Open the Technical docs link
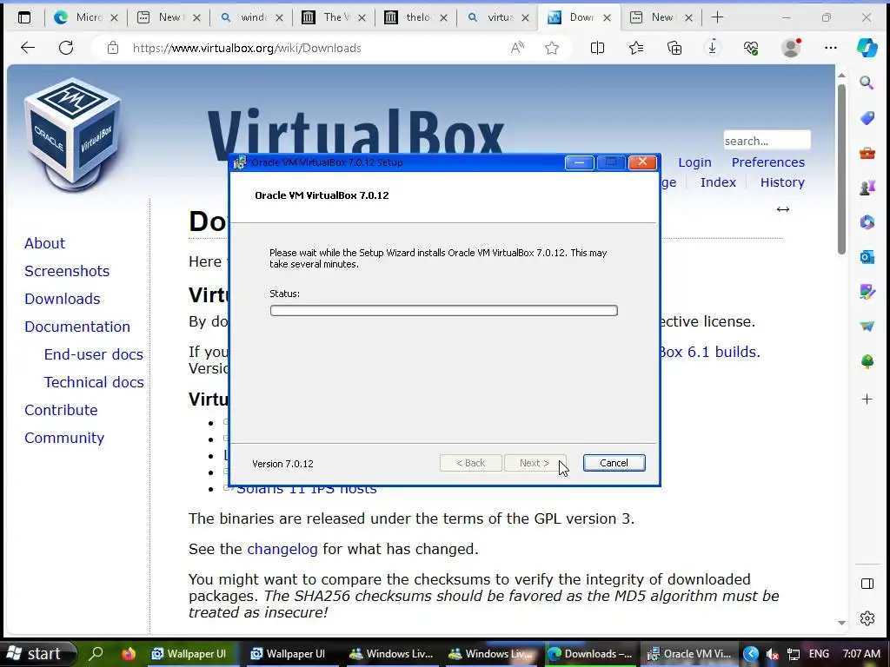 point(94,382)
